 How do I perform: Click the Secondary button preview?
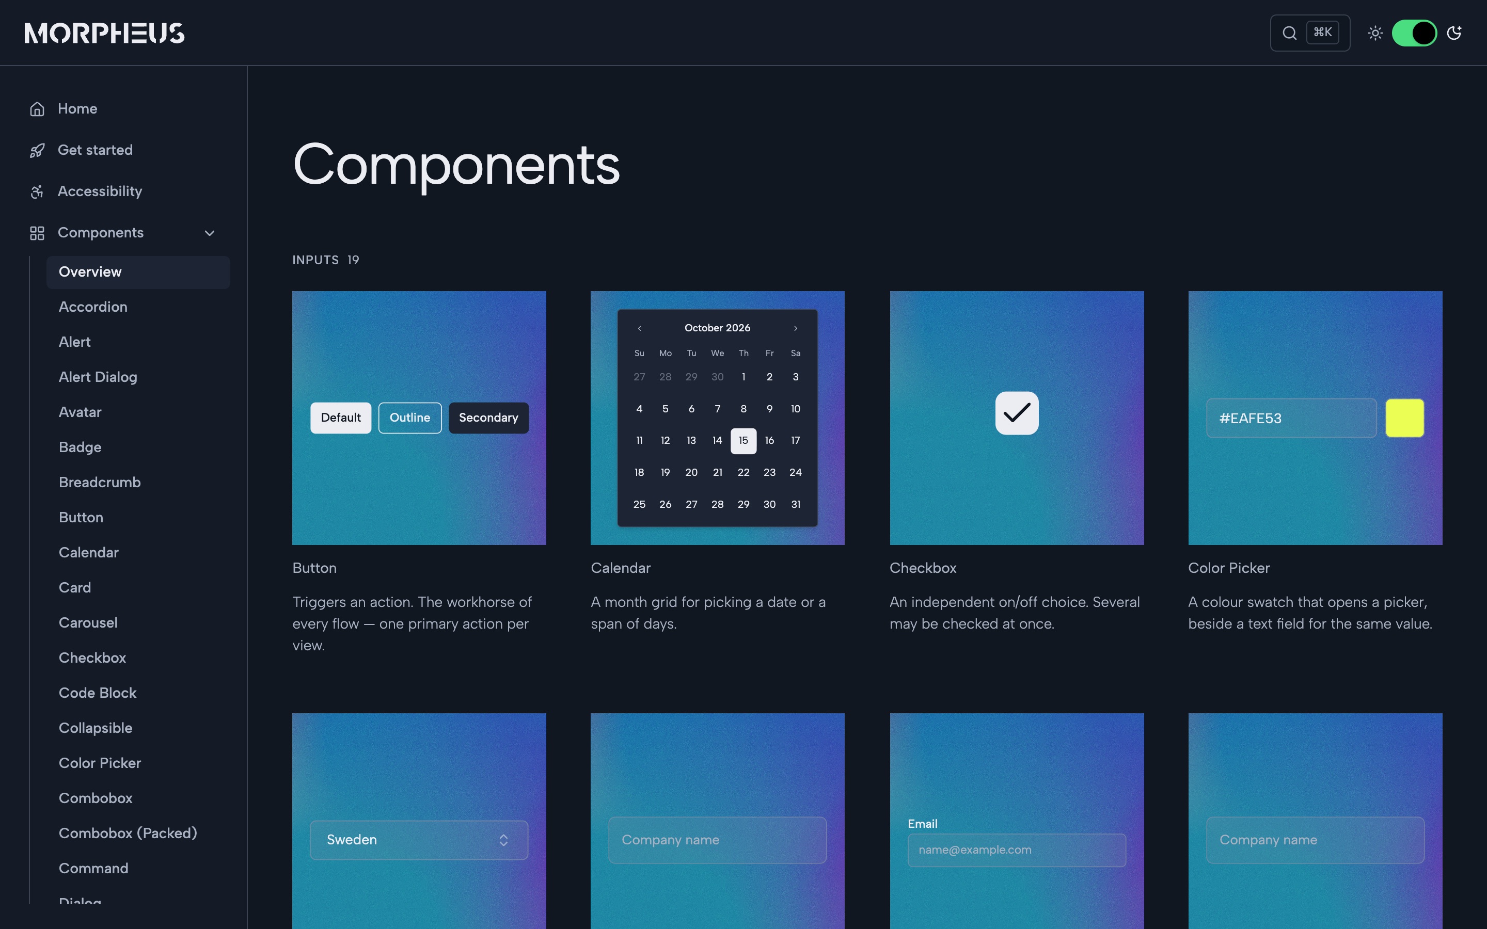pyautogui.click(x=488, y=418)
